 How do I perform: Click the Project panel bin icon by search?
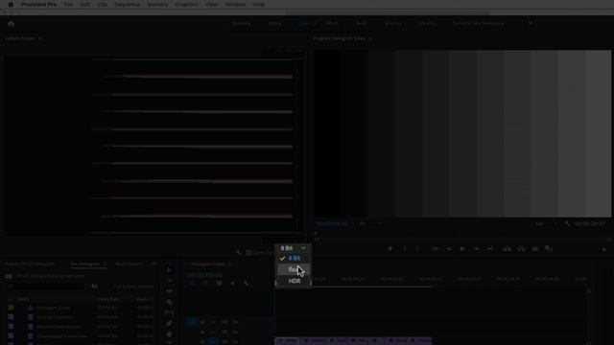(95, 287)
